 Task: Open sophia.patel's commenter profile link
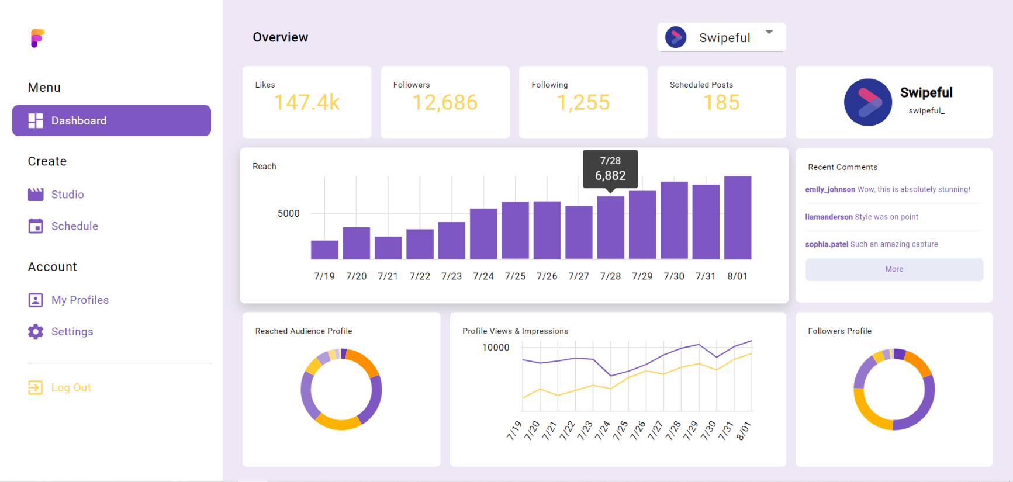pos(827,244)
